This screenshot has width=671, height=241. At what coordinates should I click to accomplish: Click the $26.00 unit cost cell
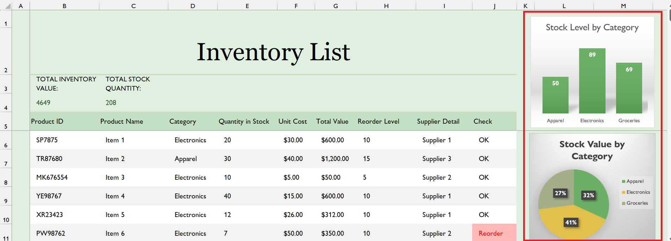[296, 215]
